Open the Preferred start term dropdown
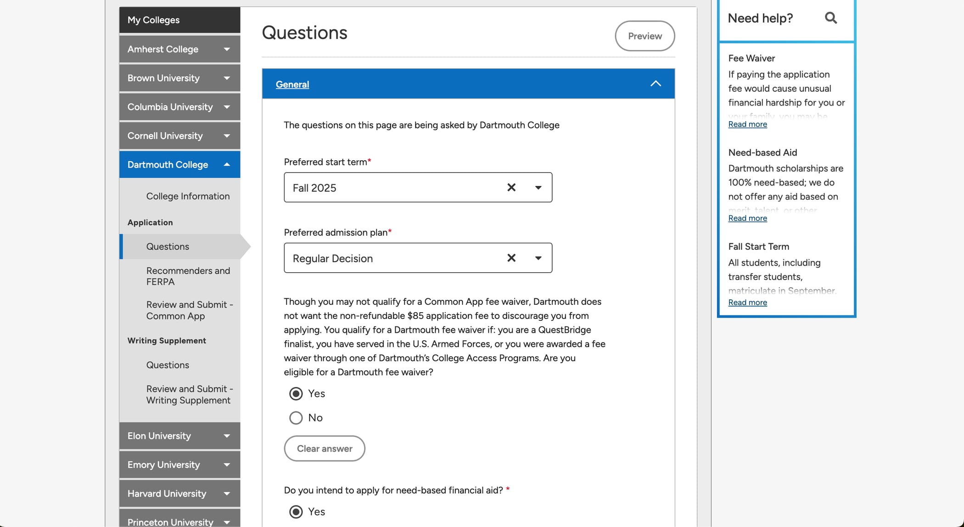 [x=538, y=187]
